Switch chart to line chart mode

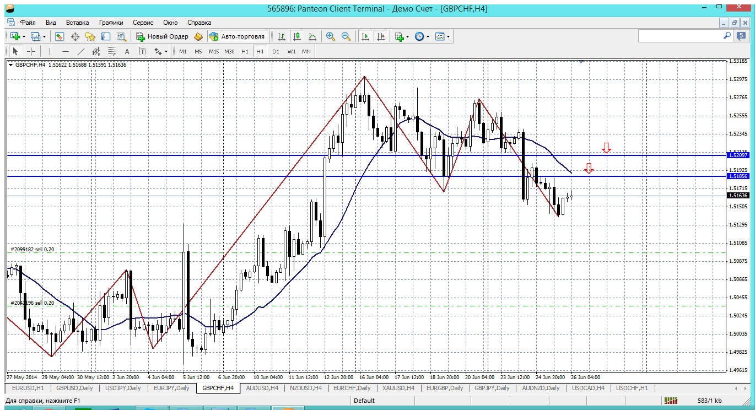tap(312, 36)
